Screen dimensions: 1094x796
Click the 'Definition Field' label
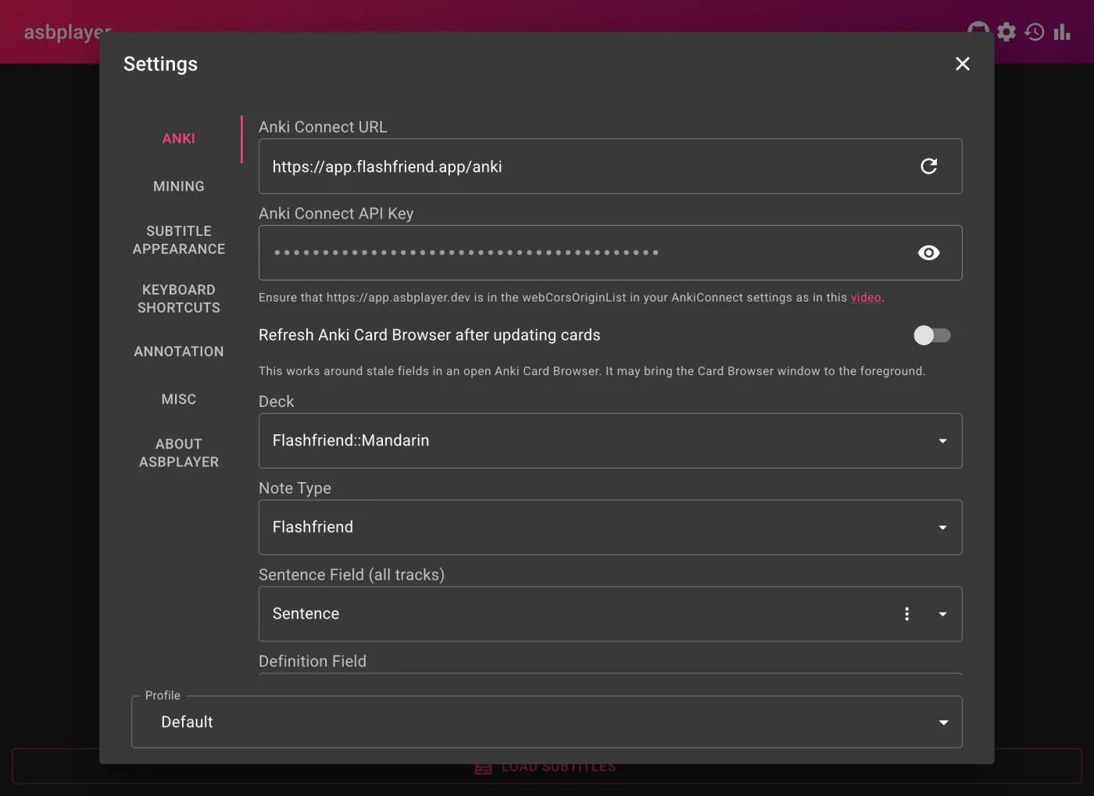pos(313,662)
